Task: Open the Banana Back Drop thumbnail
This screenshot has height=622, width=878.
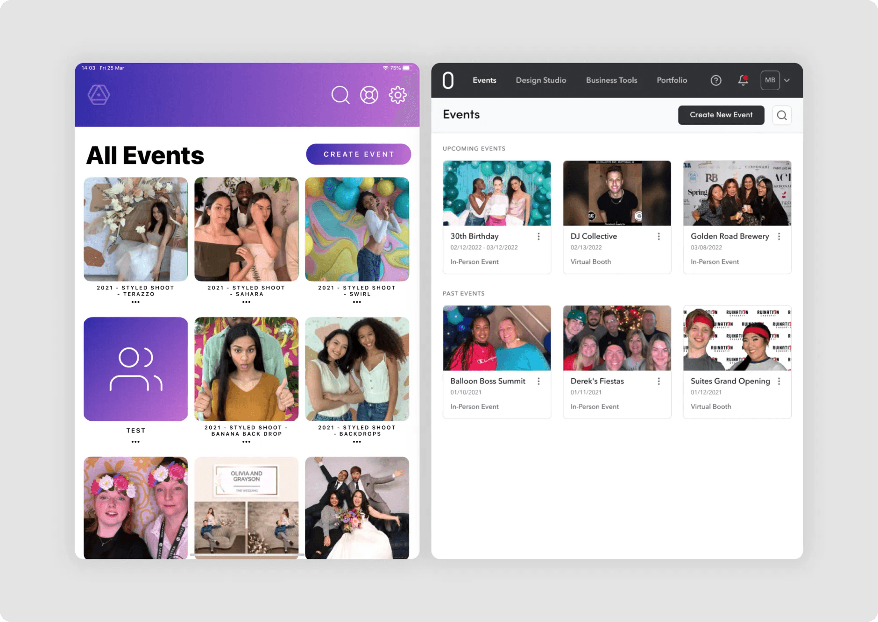Action: pos(246,369)
